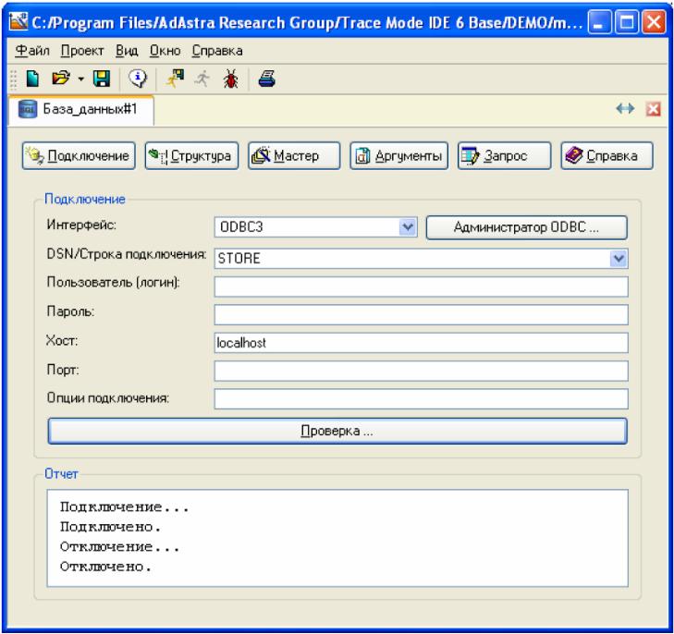
Task: Close the База_данных#1 tab with red X
Action: [x=653, y=109]
